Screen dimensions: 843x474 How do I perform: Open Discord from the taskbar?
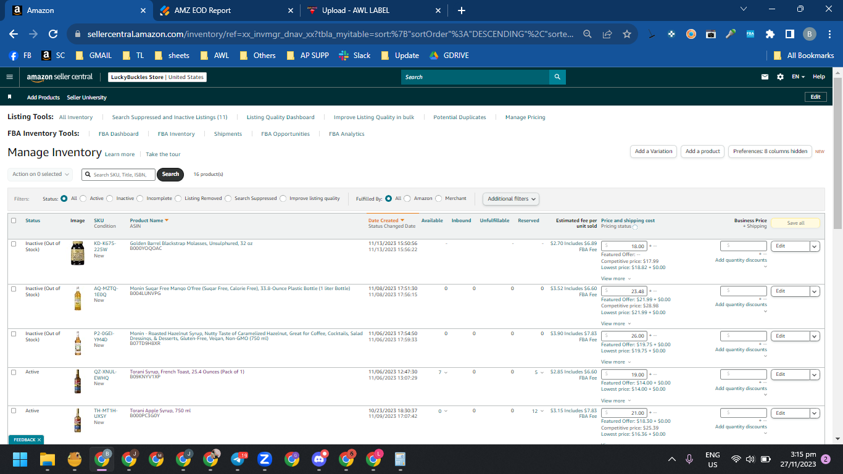coord(319,459)
